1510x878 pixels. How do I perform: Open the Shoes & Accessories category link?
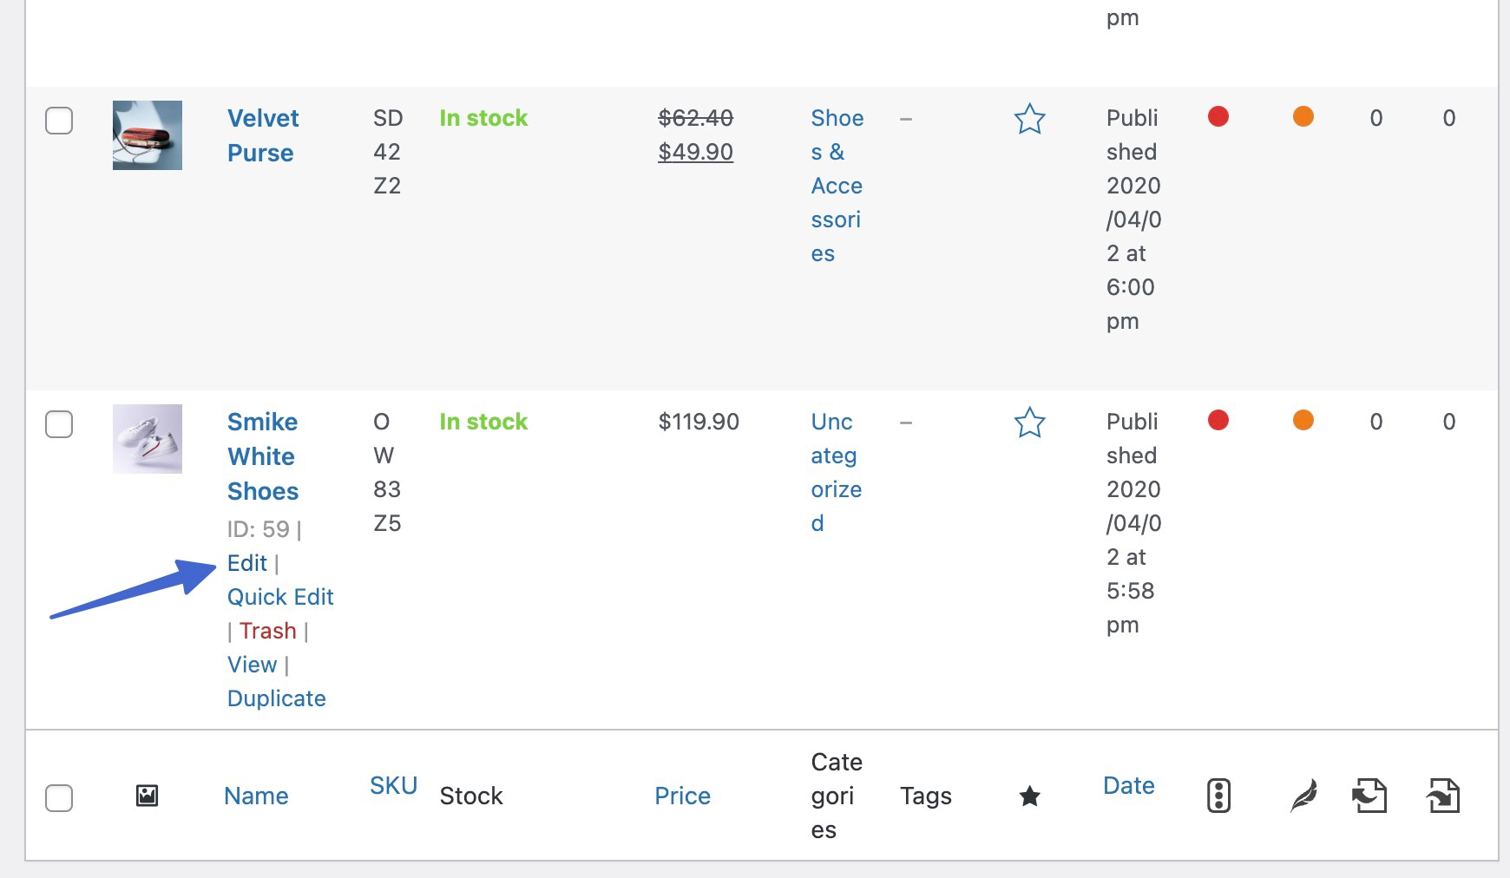coord(837,186)
